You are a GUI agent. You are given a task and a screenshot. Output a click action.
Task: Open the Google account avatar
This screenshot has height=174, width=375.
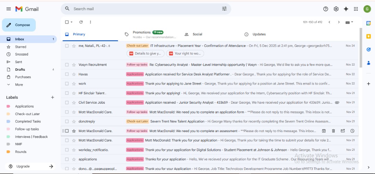[x=367, y=9]
